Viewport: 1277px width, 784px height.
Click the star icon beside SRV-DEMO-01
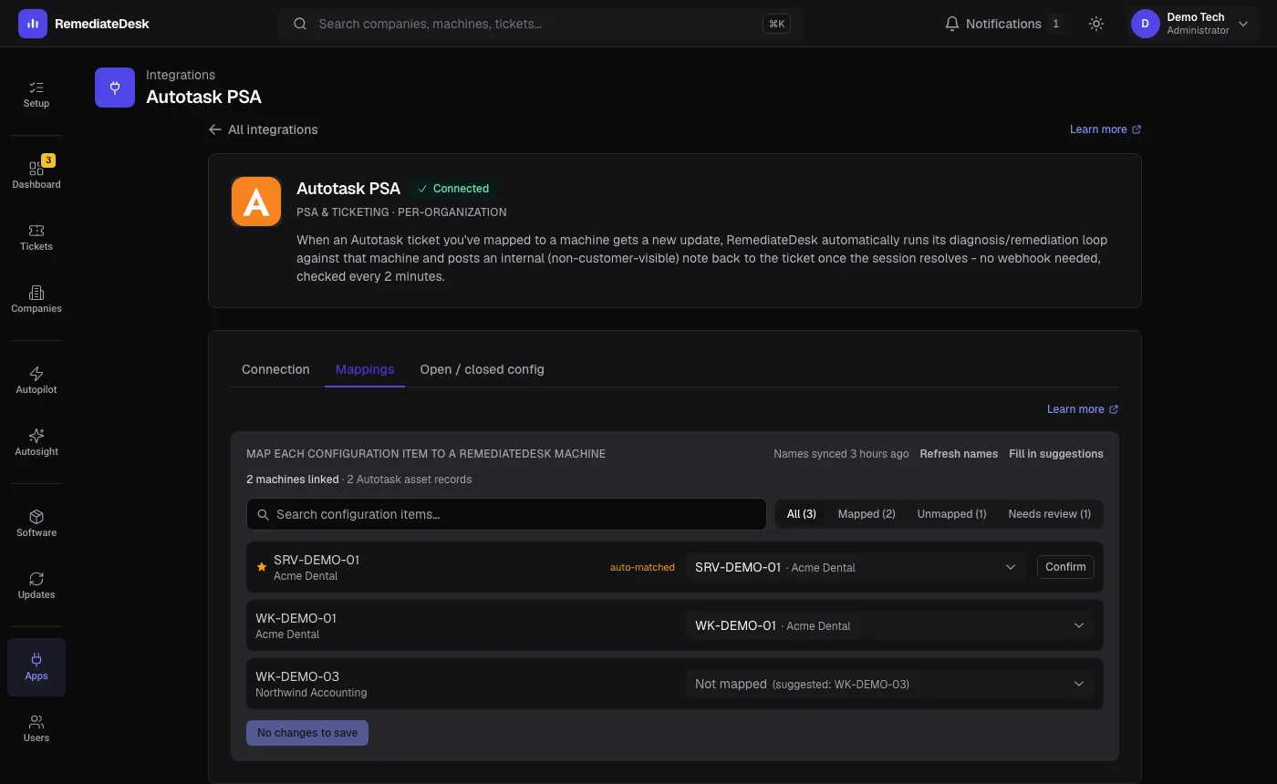(x=262, y=567)
